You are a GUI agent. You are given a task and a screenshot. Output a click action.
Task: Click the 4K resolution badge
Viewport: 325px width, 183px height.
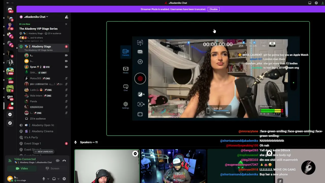click(x=272, y=44)
